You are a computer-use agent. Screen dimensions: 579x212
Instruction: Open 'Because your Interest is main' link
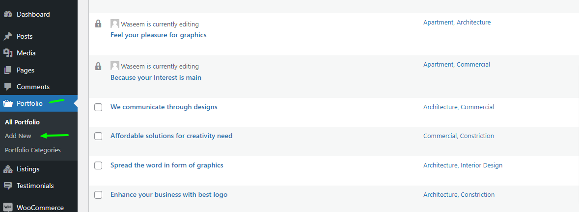156,77
